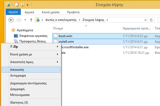Open Πρόσφατες θέσεις in navigation pane

33,41
